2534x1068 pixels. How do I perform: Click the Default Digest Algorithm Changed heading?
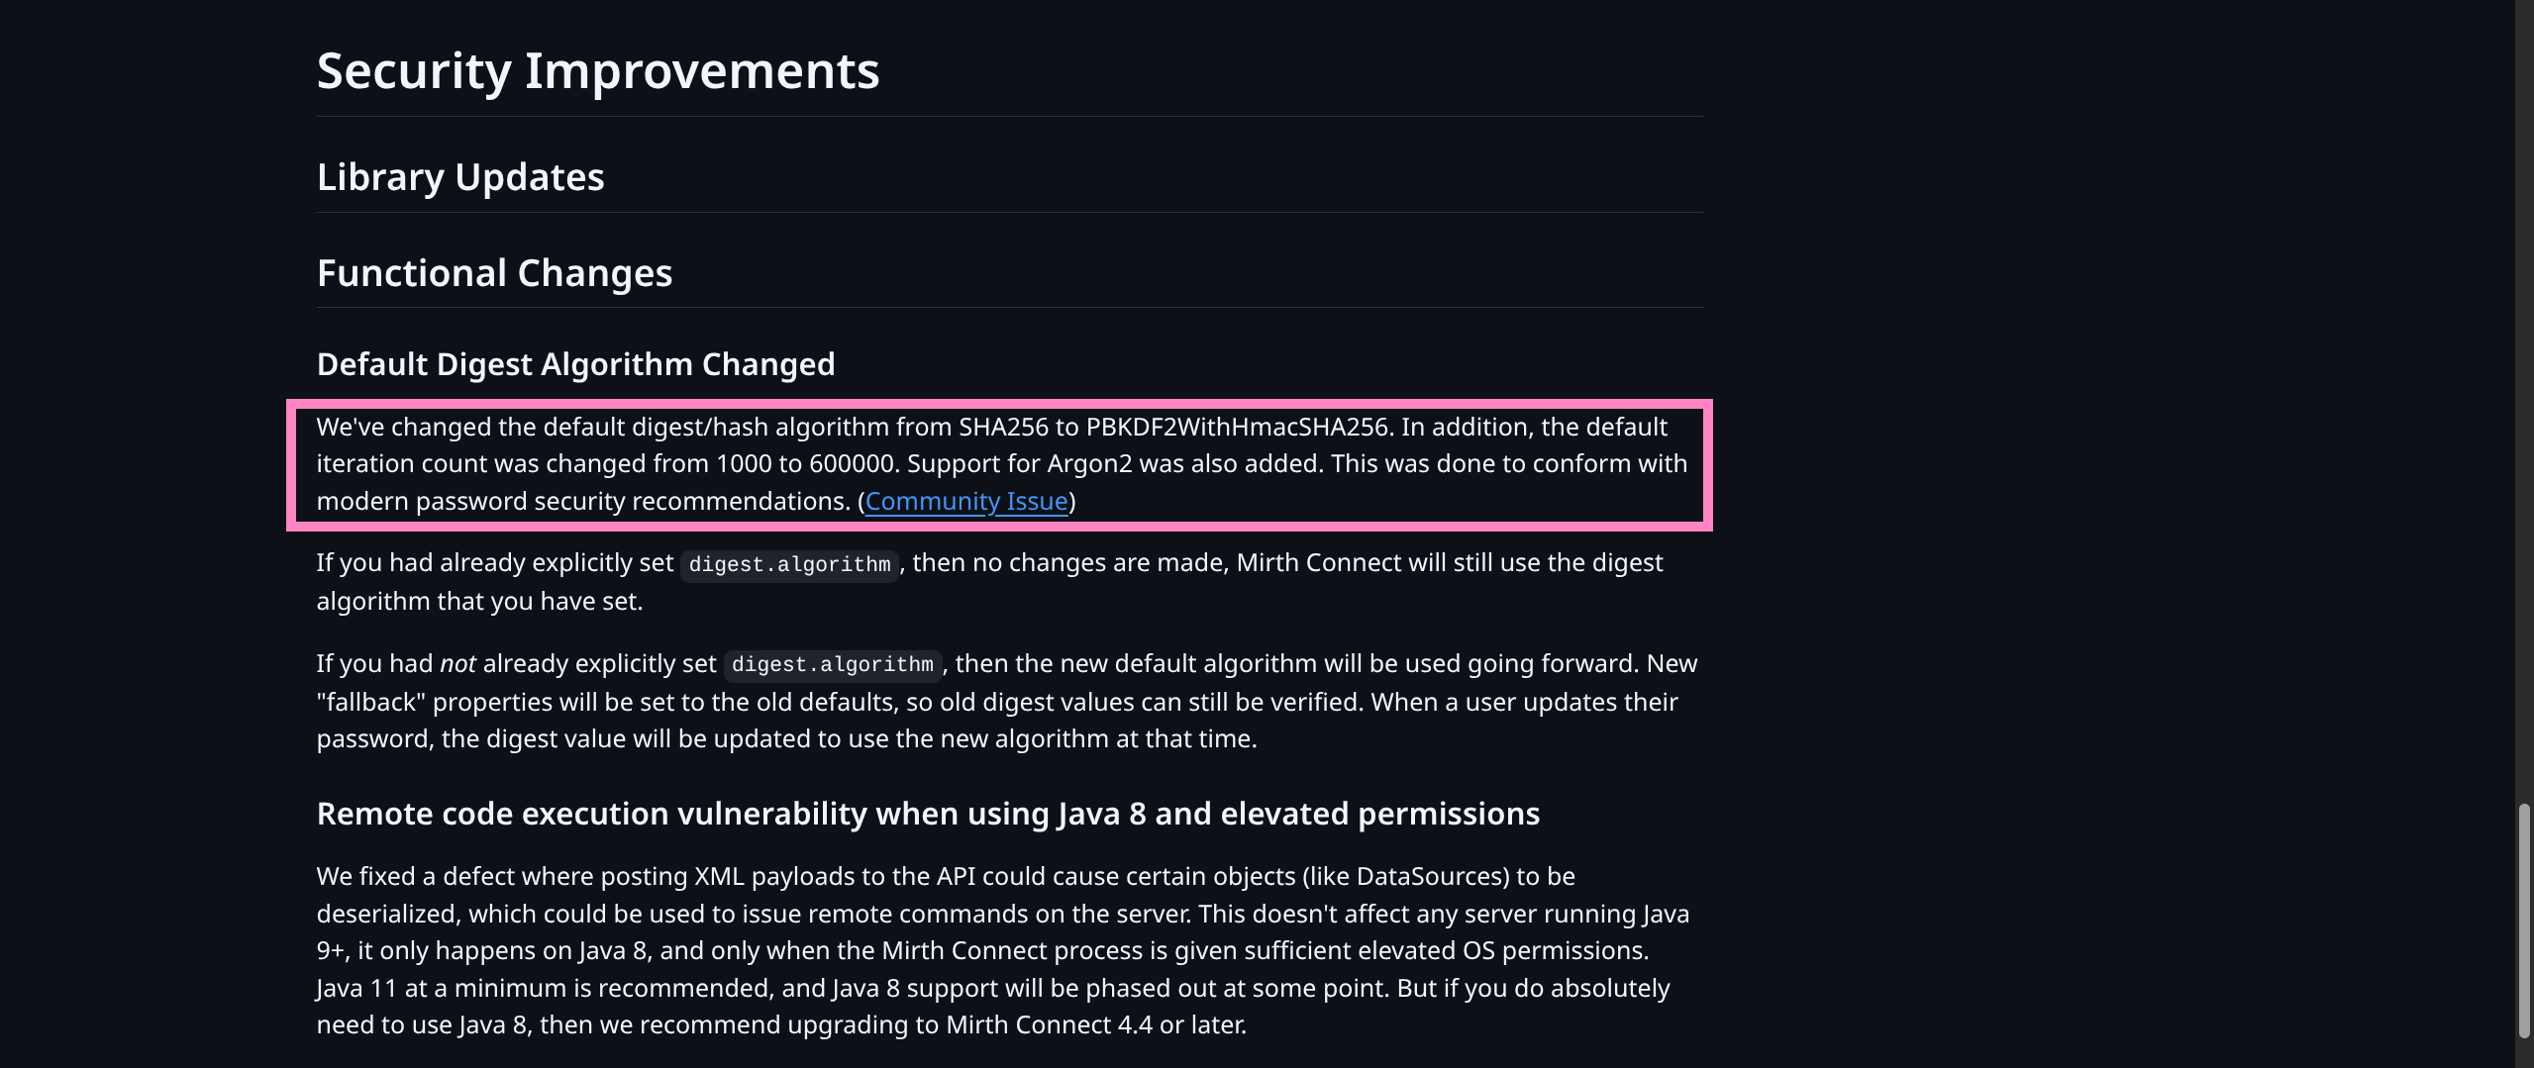(575, 364)
